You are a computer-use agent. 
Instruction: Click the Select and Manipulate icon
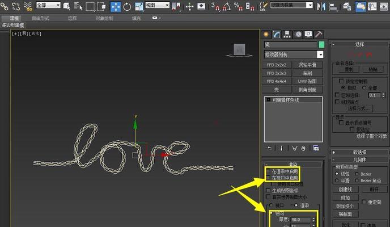click(189, 6)
